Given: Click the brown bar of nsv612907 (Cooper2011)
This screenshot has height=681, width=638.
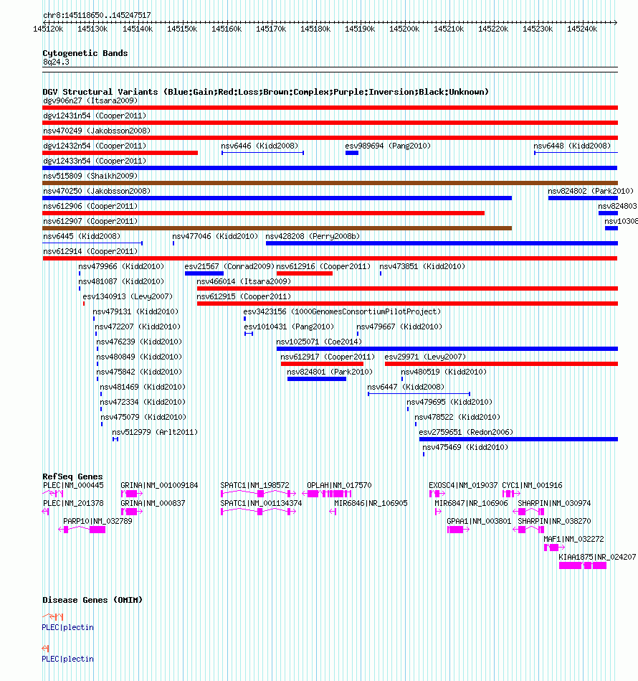Looking at the screenshot, I should point(277,228).
